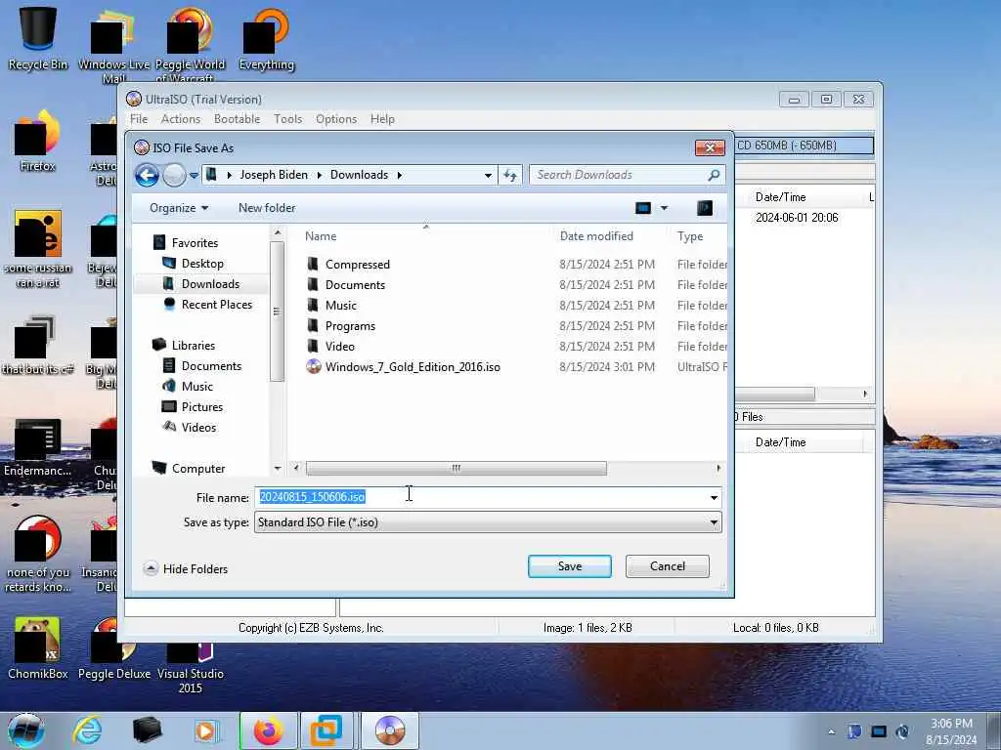This screenshot has width=1001, height=750.
Task: Click the help icon in dialog toolbar
Action: point(704,208)
